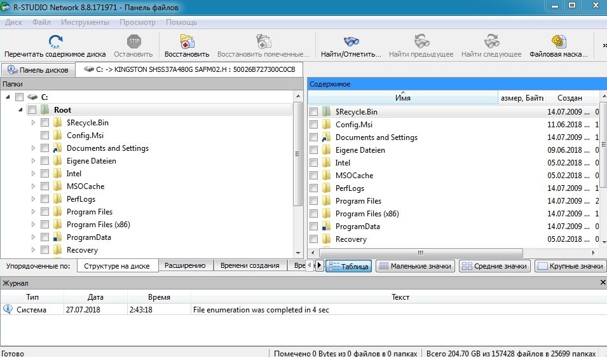Image resolution: width=607 pixels, height=357 pixels.
Task: Expand the Recovery folder node
Action: click(33, 250)
